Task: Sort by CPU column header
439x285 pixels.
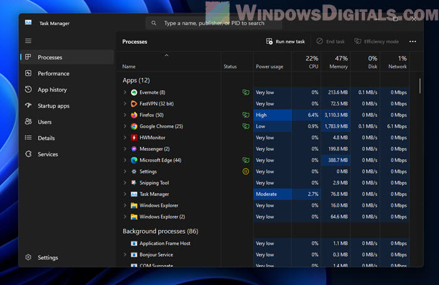Action: [306, 61]
